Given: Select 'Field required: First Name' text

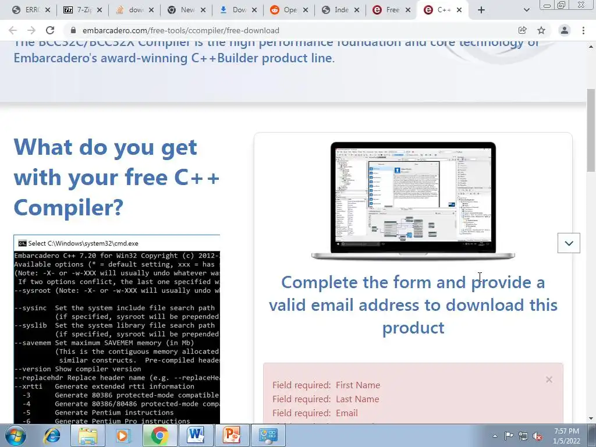Looking at the screenshot, I should click(326, 385).
